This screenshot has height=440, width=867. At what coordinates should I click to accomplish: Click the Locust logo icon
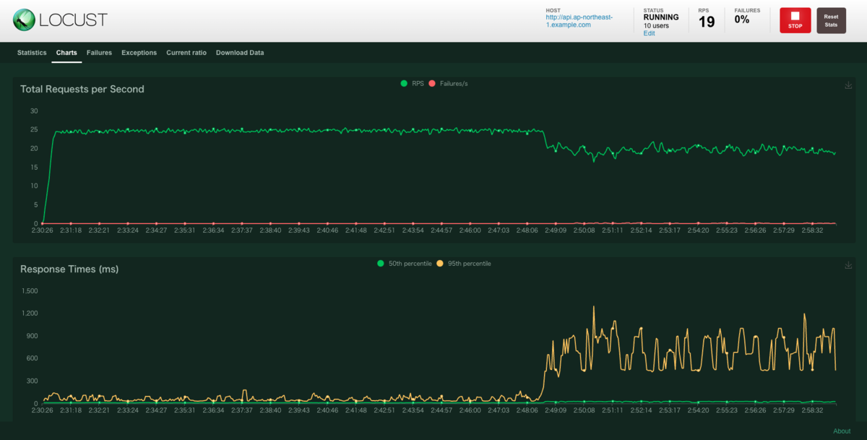coord(25,20)
